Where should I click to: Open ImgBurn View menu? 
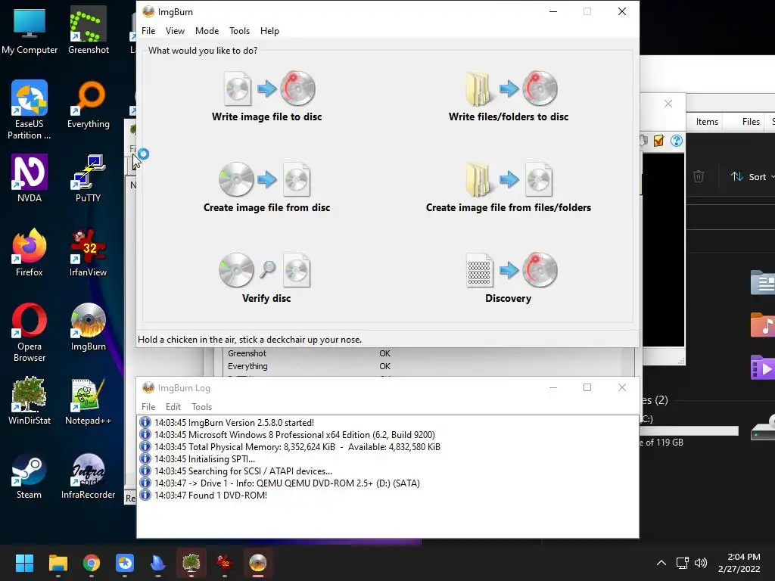(x=175, y=30)
